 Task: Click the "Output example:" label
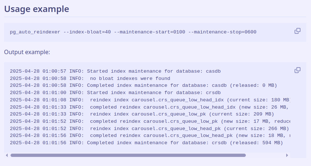[x=27, y=52]
